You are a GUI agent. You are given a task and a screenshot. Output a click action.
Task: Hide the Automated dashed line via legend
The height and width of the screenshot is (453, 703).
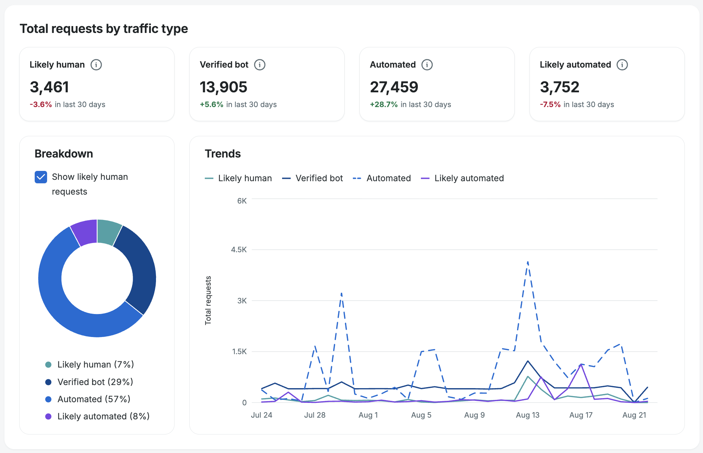(x=382, y=178)
